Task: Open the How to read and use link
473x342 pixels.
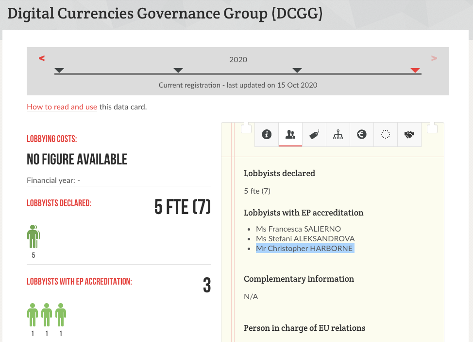Action: pos(62,107)
